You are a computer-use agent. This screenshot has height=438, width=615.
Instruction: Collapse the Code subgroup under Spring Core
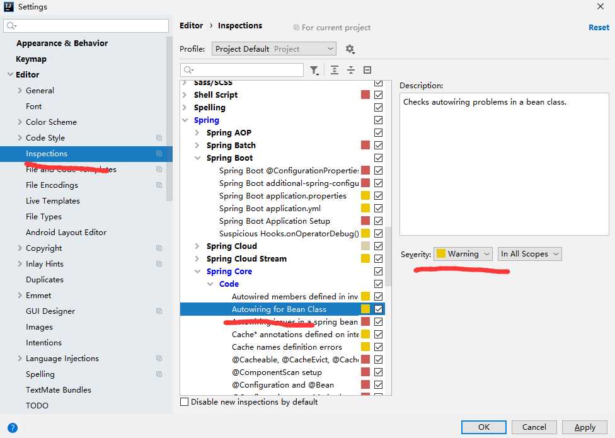click(210, 284)
